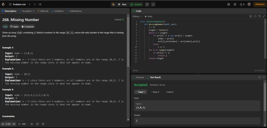Maximize the test result panel
The height and width of the screenshot is (128, 267).
pos(259,77)
